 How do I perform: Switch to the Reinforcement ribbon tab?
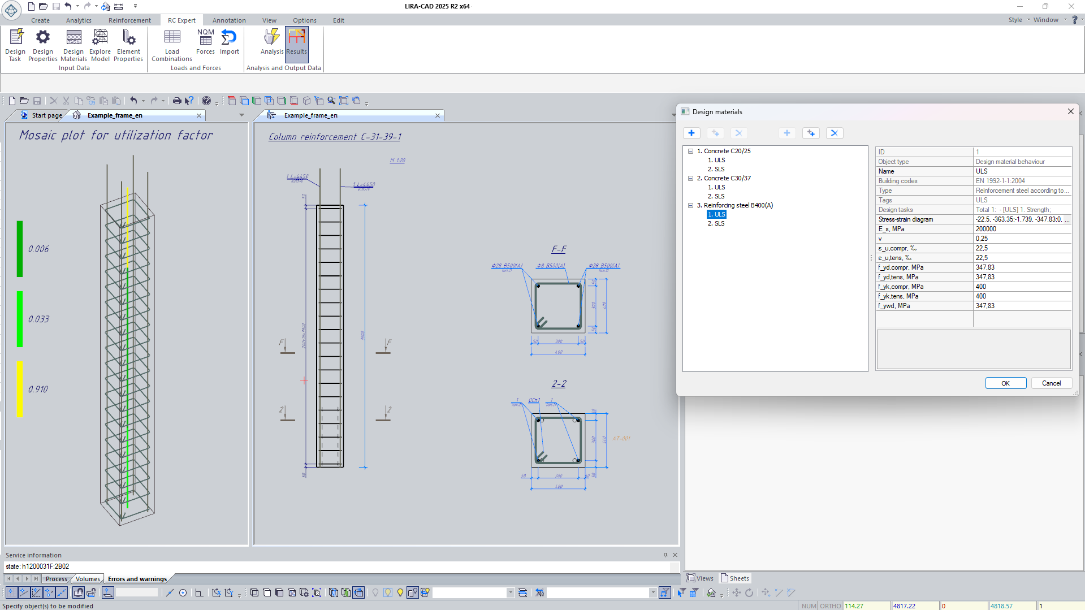[129, 20]
